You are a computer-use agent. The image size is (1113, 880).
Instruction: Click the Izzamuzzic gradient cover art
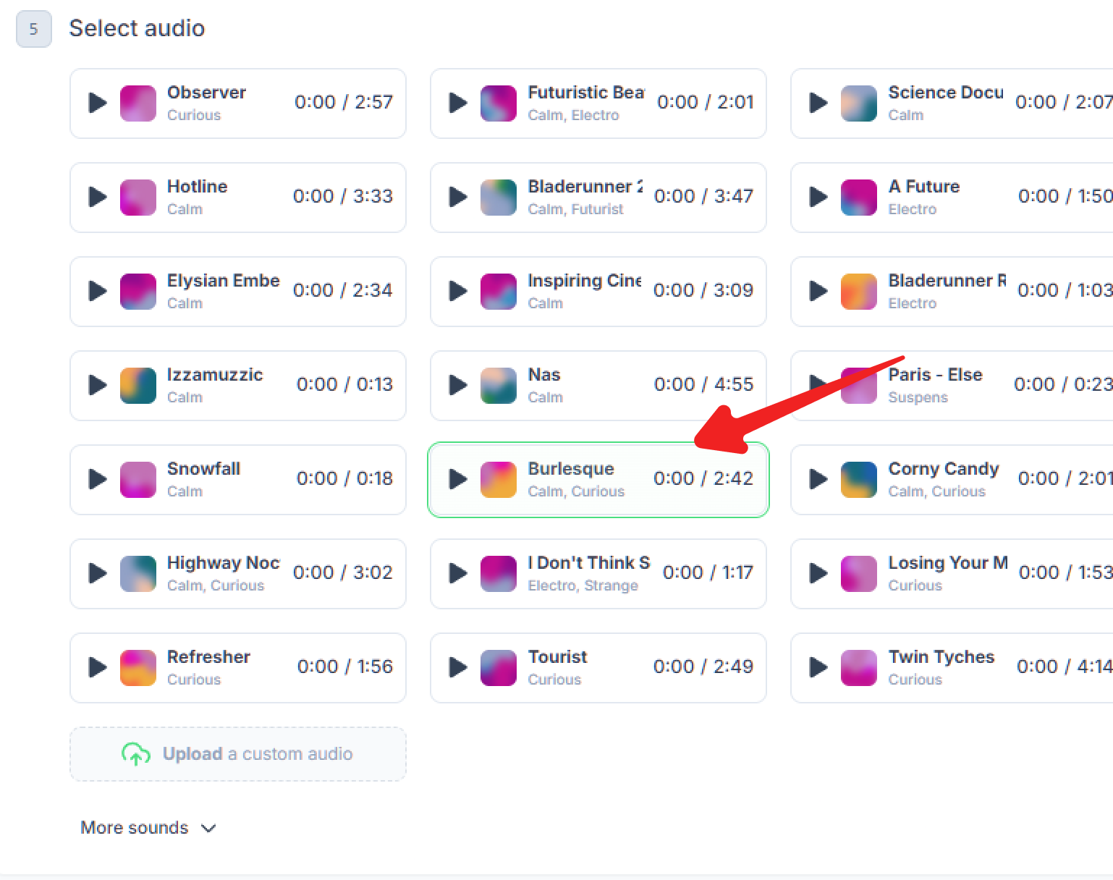pyautogui.click(x=137, y=386)
